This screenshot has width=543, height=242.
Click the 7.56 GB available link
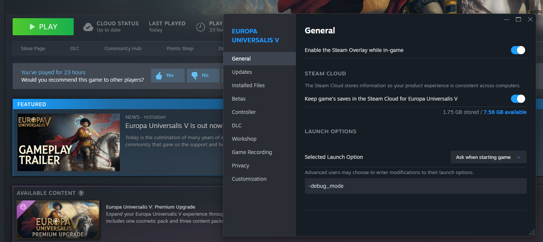505,112
